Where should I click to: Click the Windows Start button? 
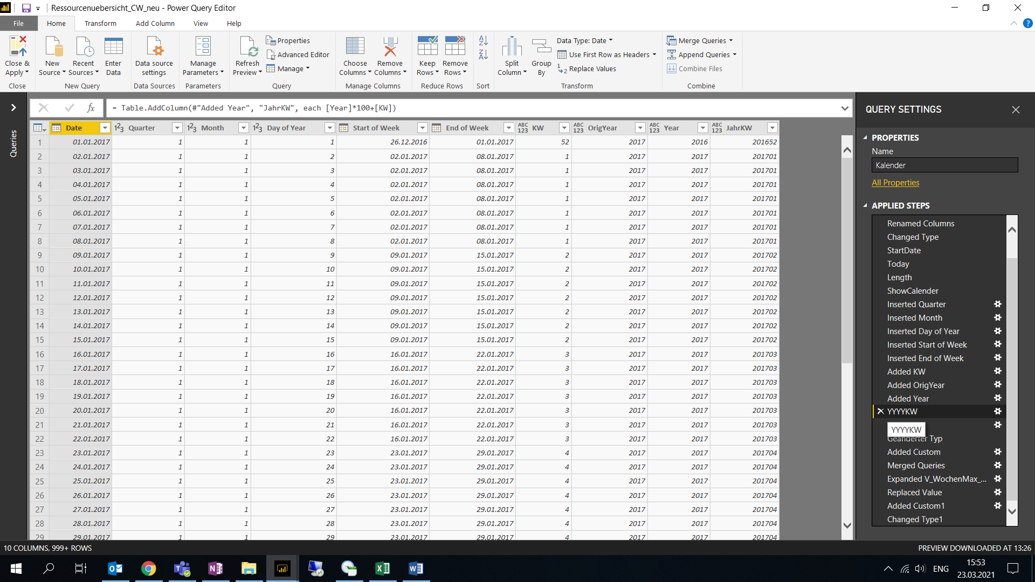[16, 569]
